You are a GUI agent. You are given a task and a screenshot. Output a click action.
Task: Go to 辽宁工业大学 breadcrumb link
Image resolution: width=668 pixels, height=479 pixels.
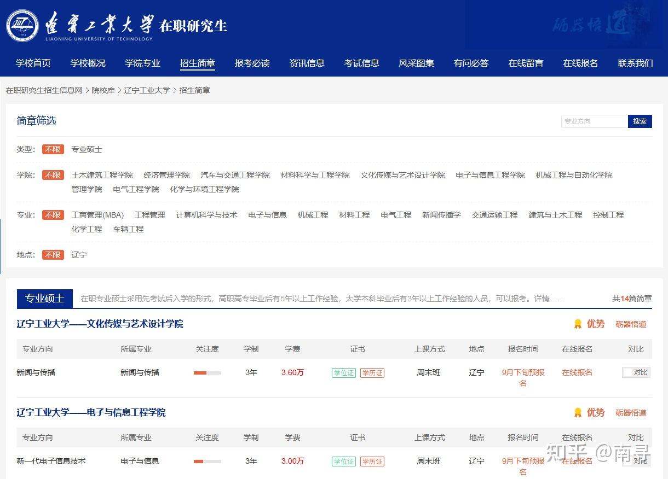147,90
